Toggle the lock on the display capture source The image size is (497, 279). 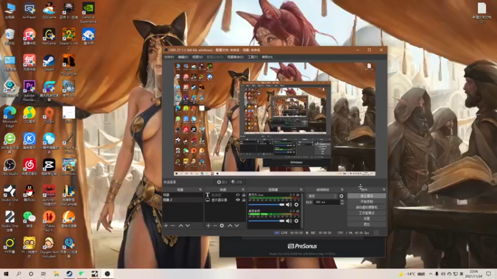[244, 200]
